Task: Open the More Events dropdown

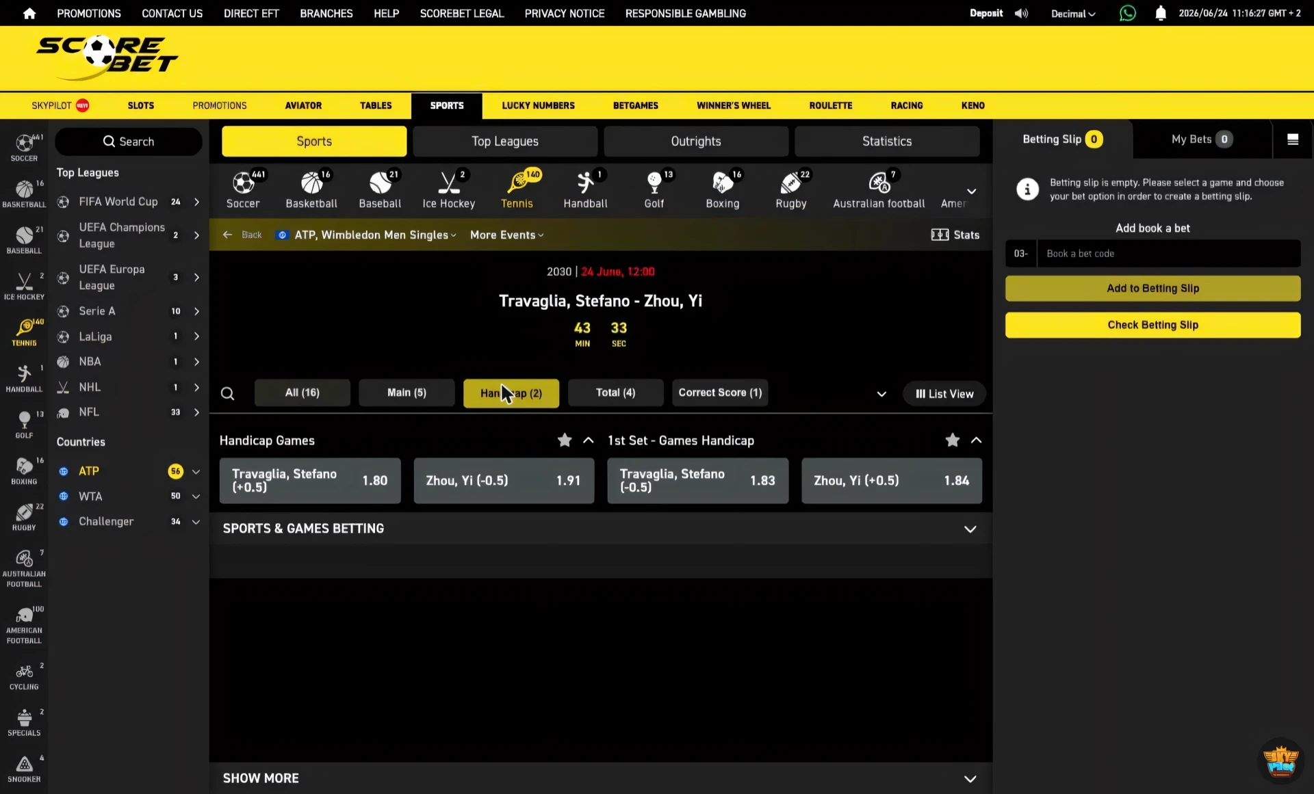Action: tap(507, 235)
